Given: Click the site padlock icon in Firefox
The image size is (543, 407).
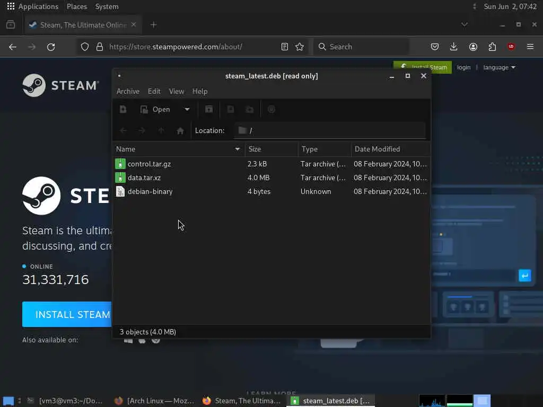Looking at the screenshot, I should pos(100,47).
